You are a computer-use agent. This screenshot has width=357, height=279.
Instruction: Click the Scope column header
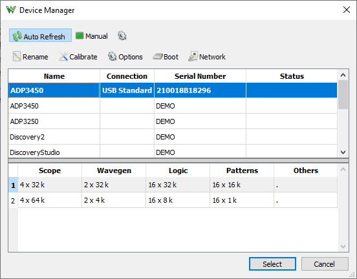(50, 170)
